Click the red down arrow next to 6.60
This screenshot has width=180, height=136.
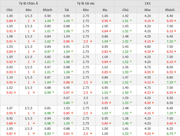click(x=175, y=123)
